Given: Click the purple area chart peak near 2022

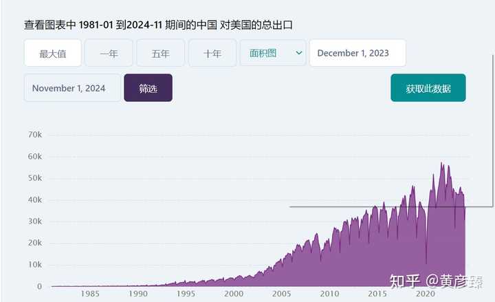Looking at the screenshot, I should (441, 163).
